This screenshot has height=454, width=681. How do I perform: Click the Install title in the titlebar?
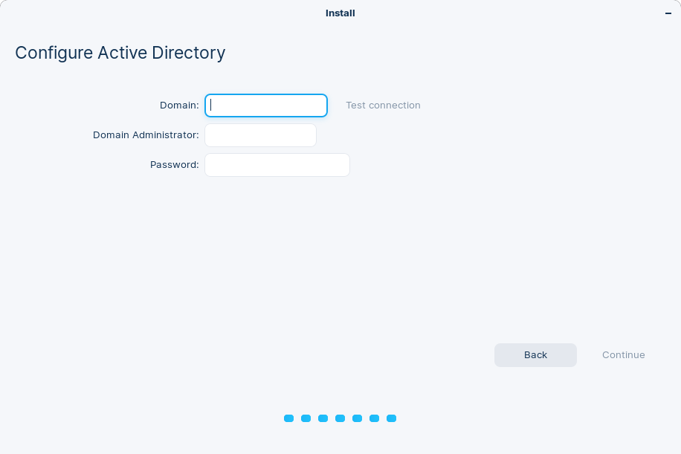click(x=340, y=13)
